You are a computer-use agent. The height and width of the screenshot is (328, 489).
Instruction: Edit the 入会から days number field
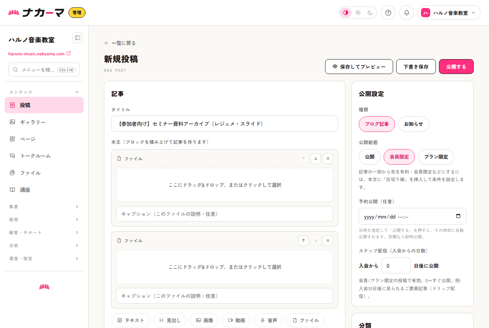[396, 265]
